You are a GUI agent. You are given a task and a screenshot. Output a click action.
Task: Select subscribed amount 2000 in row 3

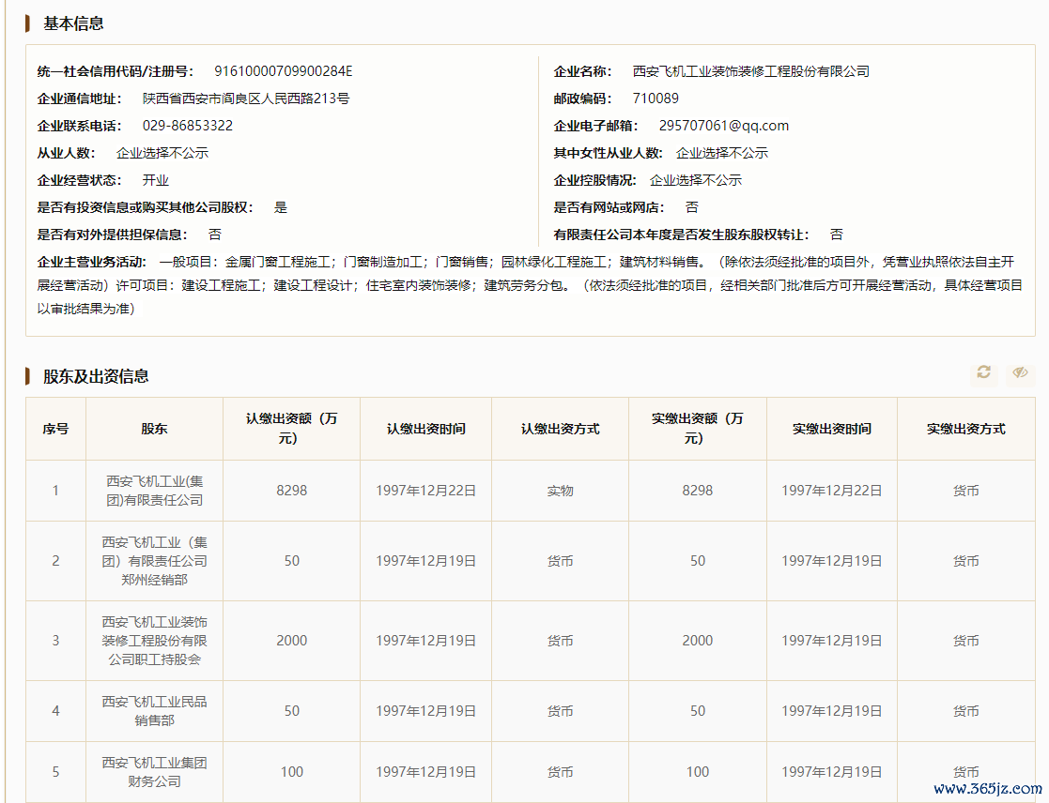click(292, 641)
